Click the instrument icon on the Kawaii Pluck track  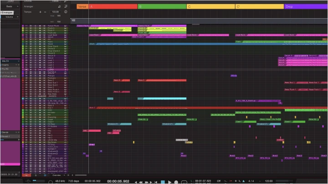point(65,26)
